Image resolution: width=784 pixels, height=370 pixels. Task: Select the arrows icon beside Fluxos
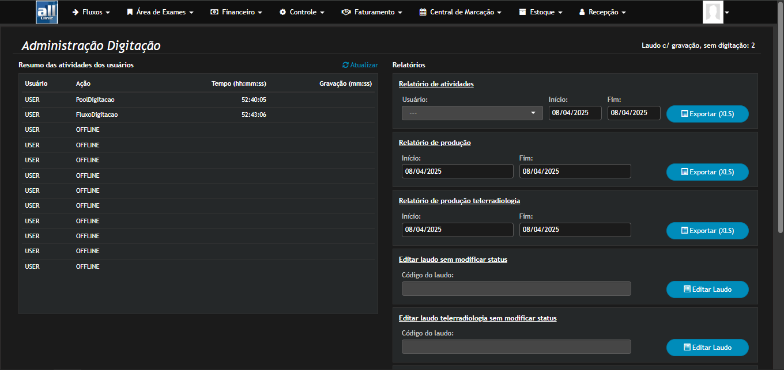pyautogui.click(x=75, y=12)
